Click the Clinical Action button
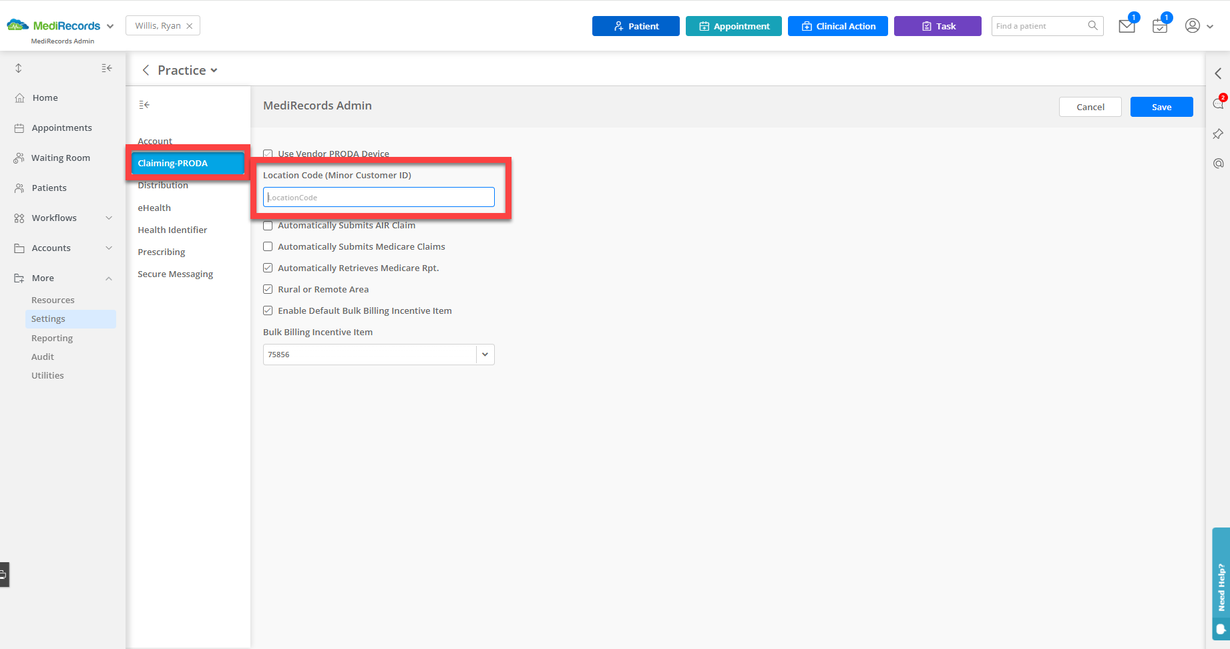This screenshot has width=1230, height=649. tap(838, 26)
